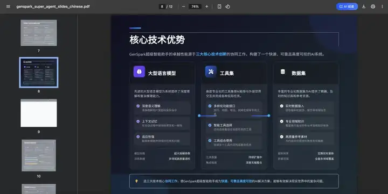This screenshot has width=388, height=194.
Task: Click the slide title 核心技术优势
Action: (x=157, y=40)
